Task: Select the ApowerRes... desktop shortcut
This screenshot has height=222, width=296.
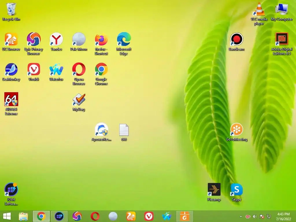Action: pyautogui.click(x=101, y=132)
